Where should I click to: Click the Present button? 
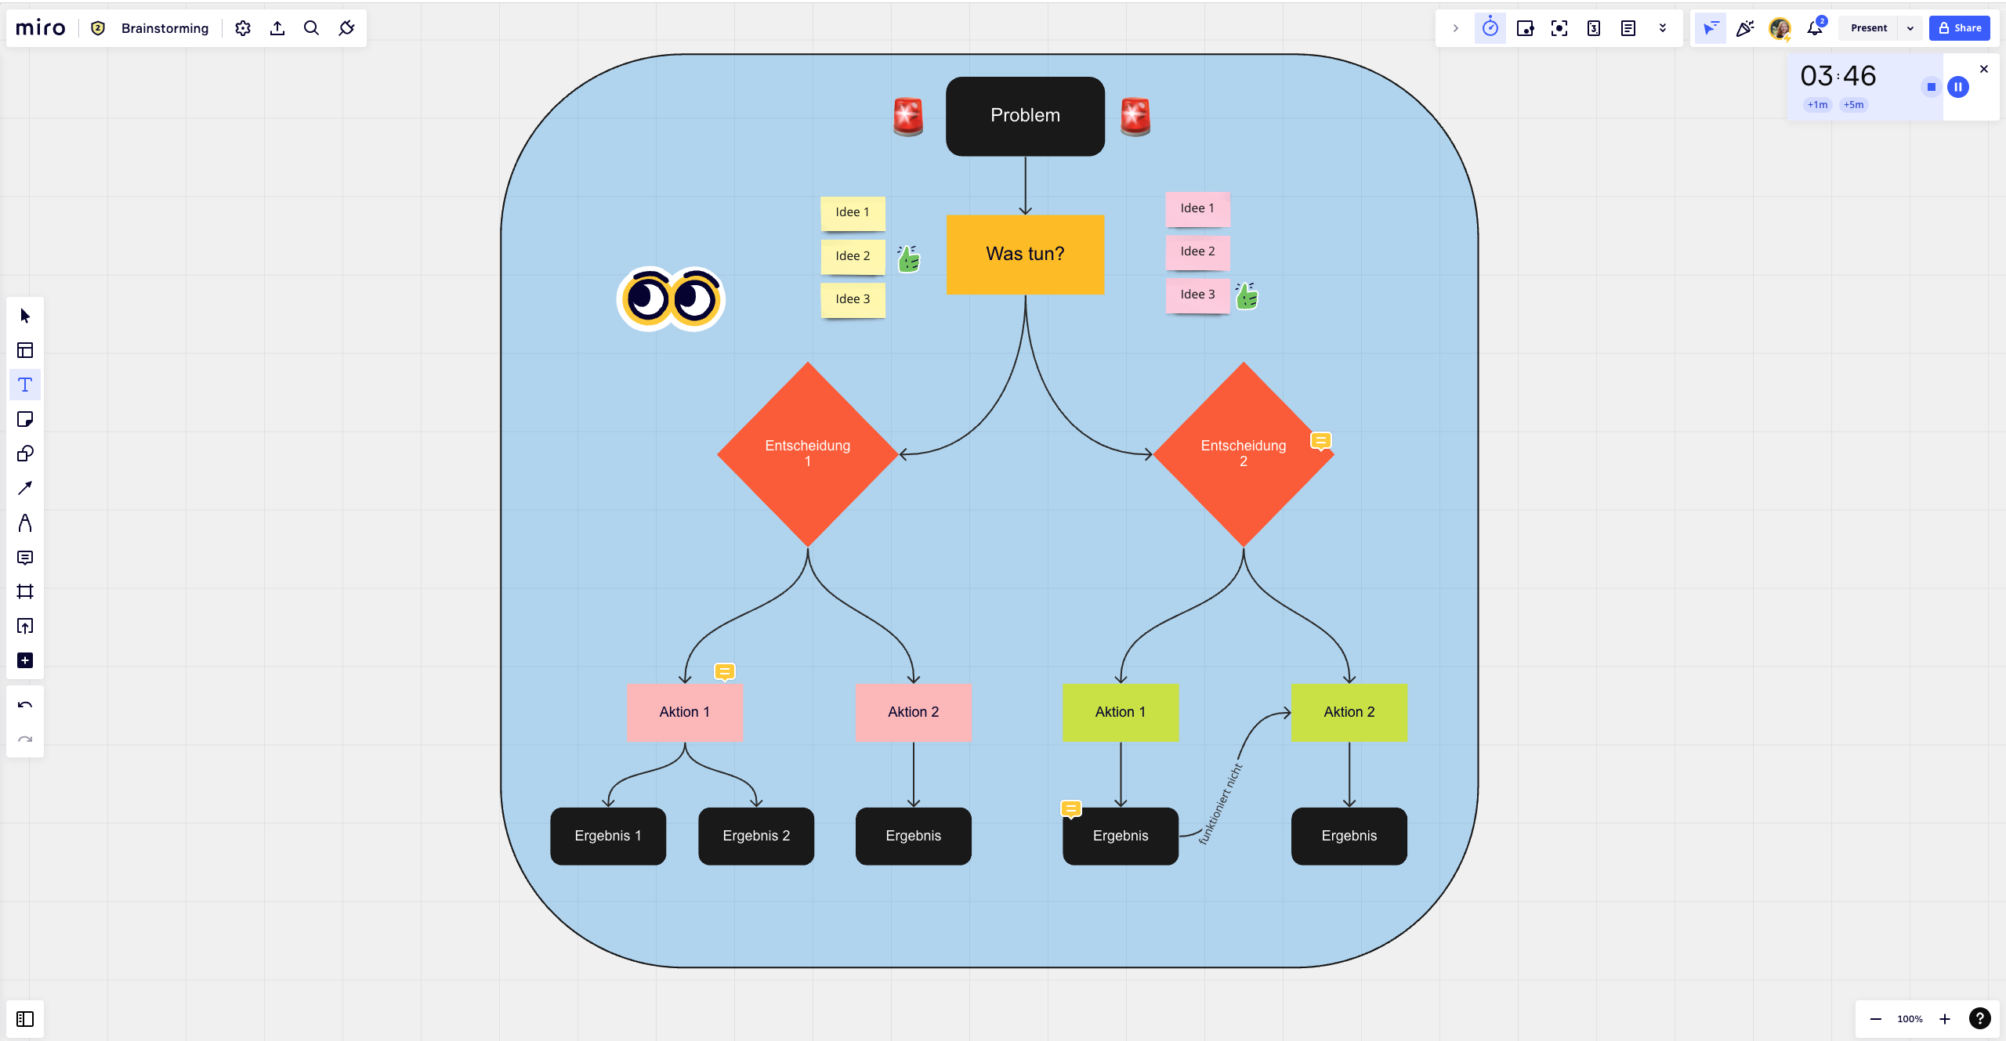[x=1869, y=28]
